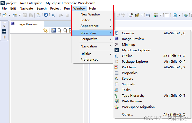Viewport: 192px width, 123px height.
Task: Show MyEclipse Explorer view from submenu
Action: [152, 50]
